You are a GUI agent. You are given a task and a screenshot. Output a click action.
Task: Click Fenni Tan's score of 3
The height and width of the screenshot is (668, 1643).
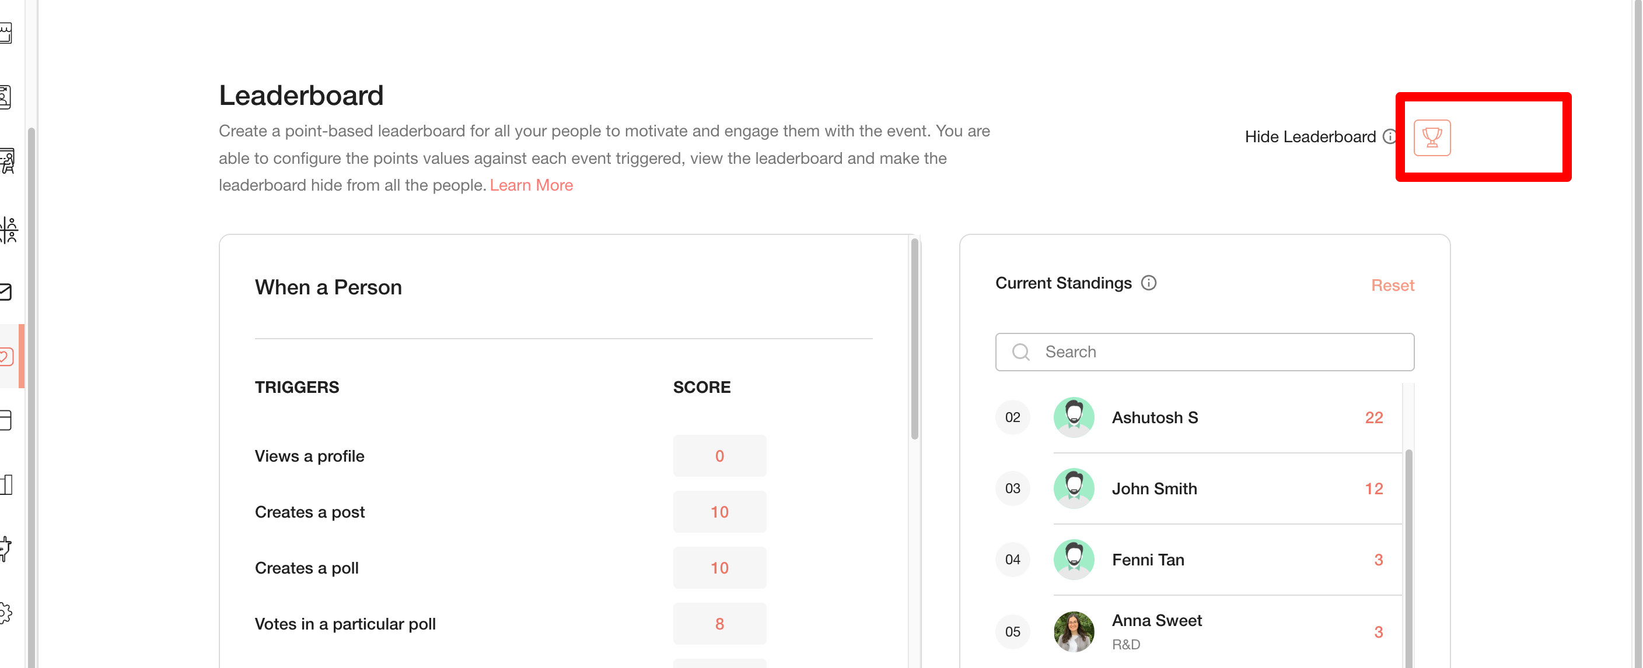pos(1378,560)
